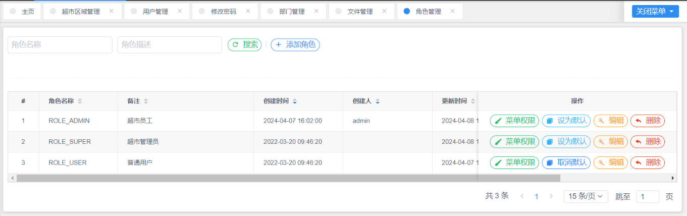Close the 超市区域管理 tab

[x=112, y=11]
